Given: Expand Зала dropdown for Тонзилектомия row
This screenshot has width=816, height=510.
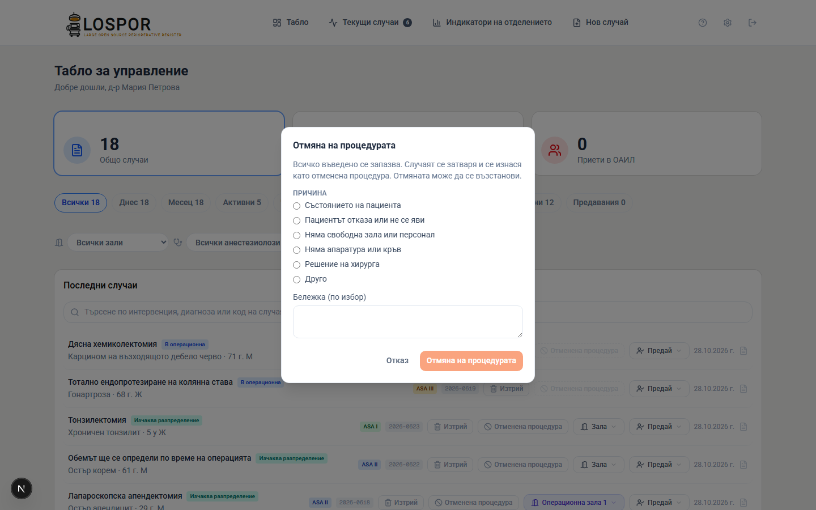Looking at the screenshot, I should pyautogui.click(x=598, y=427).
